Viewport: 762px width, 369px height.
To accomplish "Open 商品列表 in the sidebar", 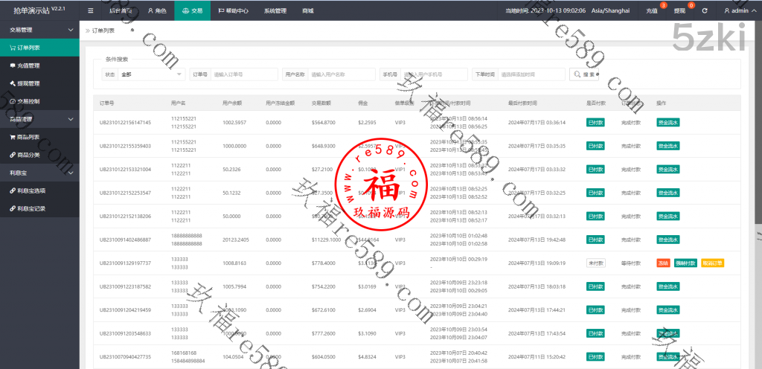I will click(28, 137).
